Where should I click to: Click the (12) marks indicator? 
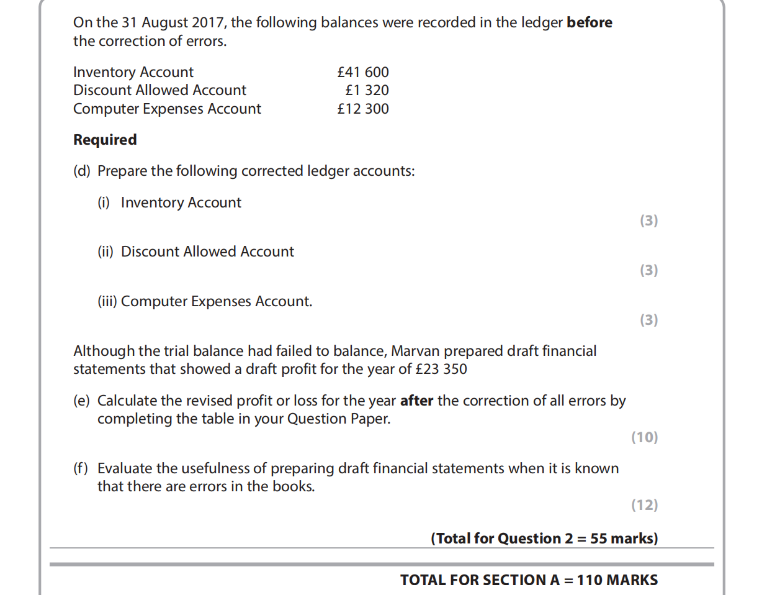[x=644, y=505]
